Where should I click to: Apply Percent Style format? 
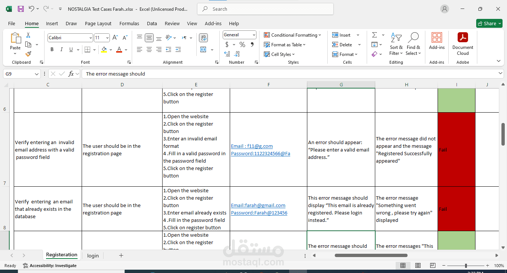tap(242, 45)
